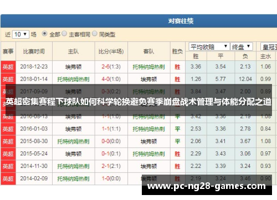The height and width of the screenshot is (200, 277).
Task: Click odds value 3.41
Action: (220, 141)
